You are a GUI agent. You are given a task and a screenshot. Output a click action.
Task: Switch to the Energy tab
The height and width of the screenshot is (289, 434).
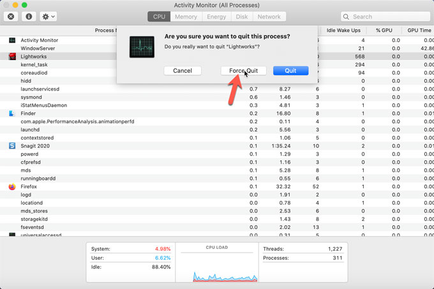pyautogui.click(x=216, y=17)
